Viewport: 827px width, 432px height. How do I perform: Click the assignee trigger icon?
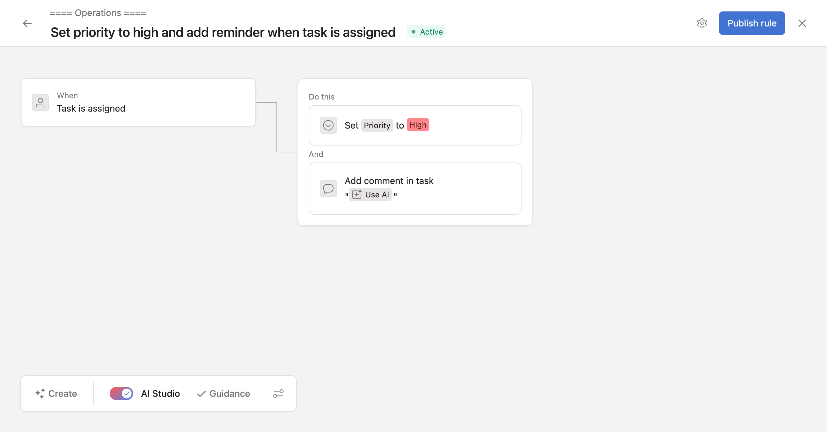[x=40, y=102]
